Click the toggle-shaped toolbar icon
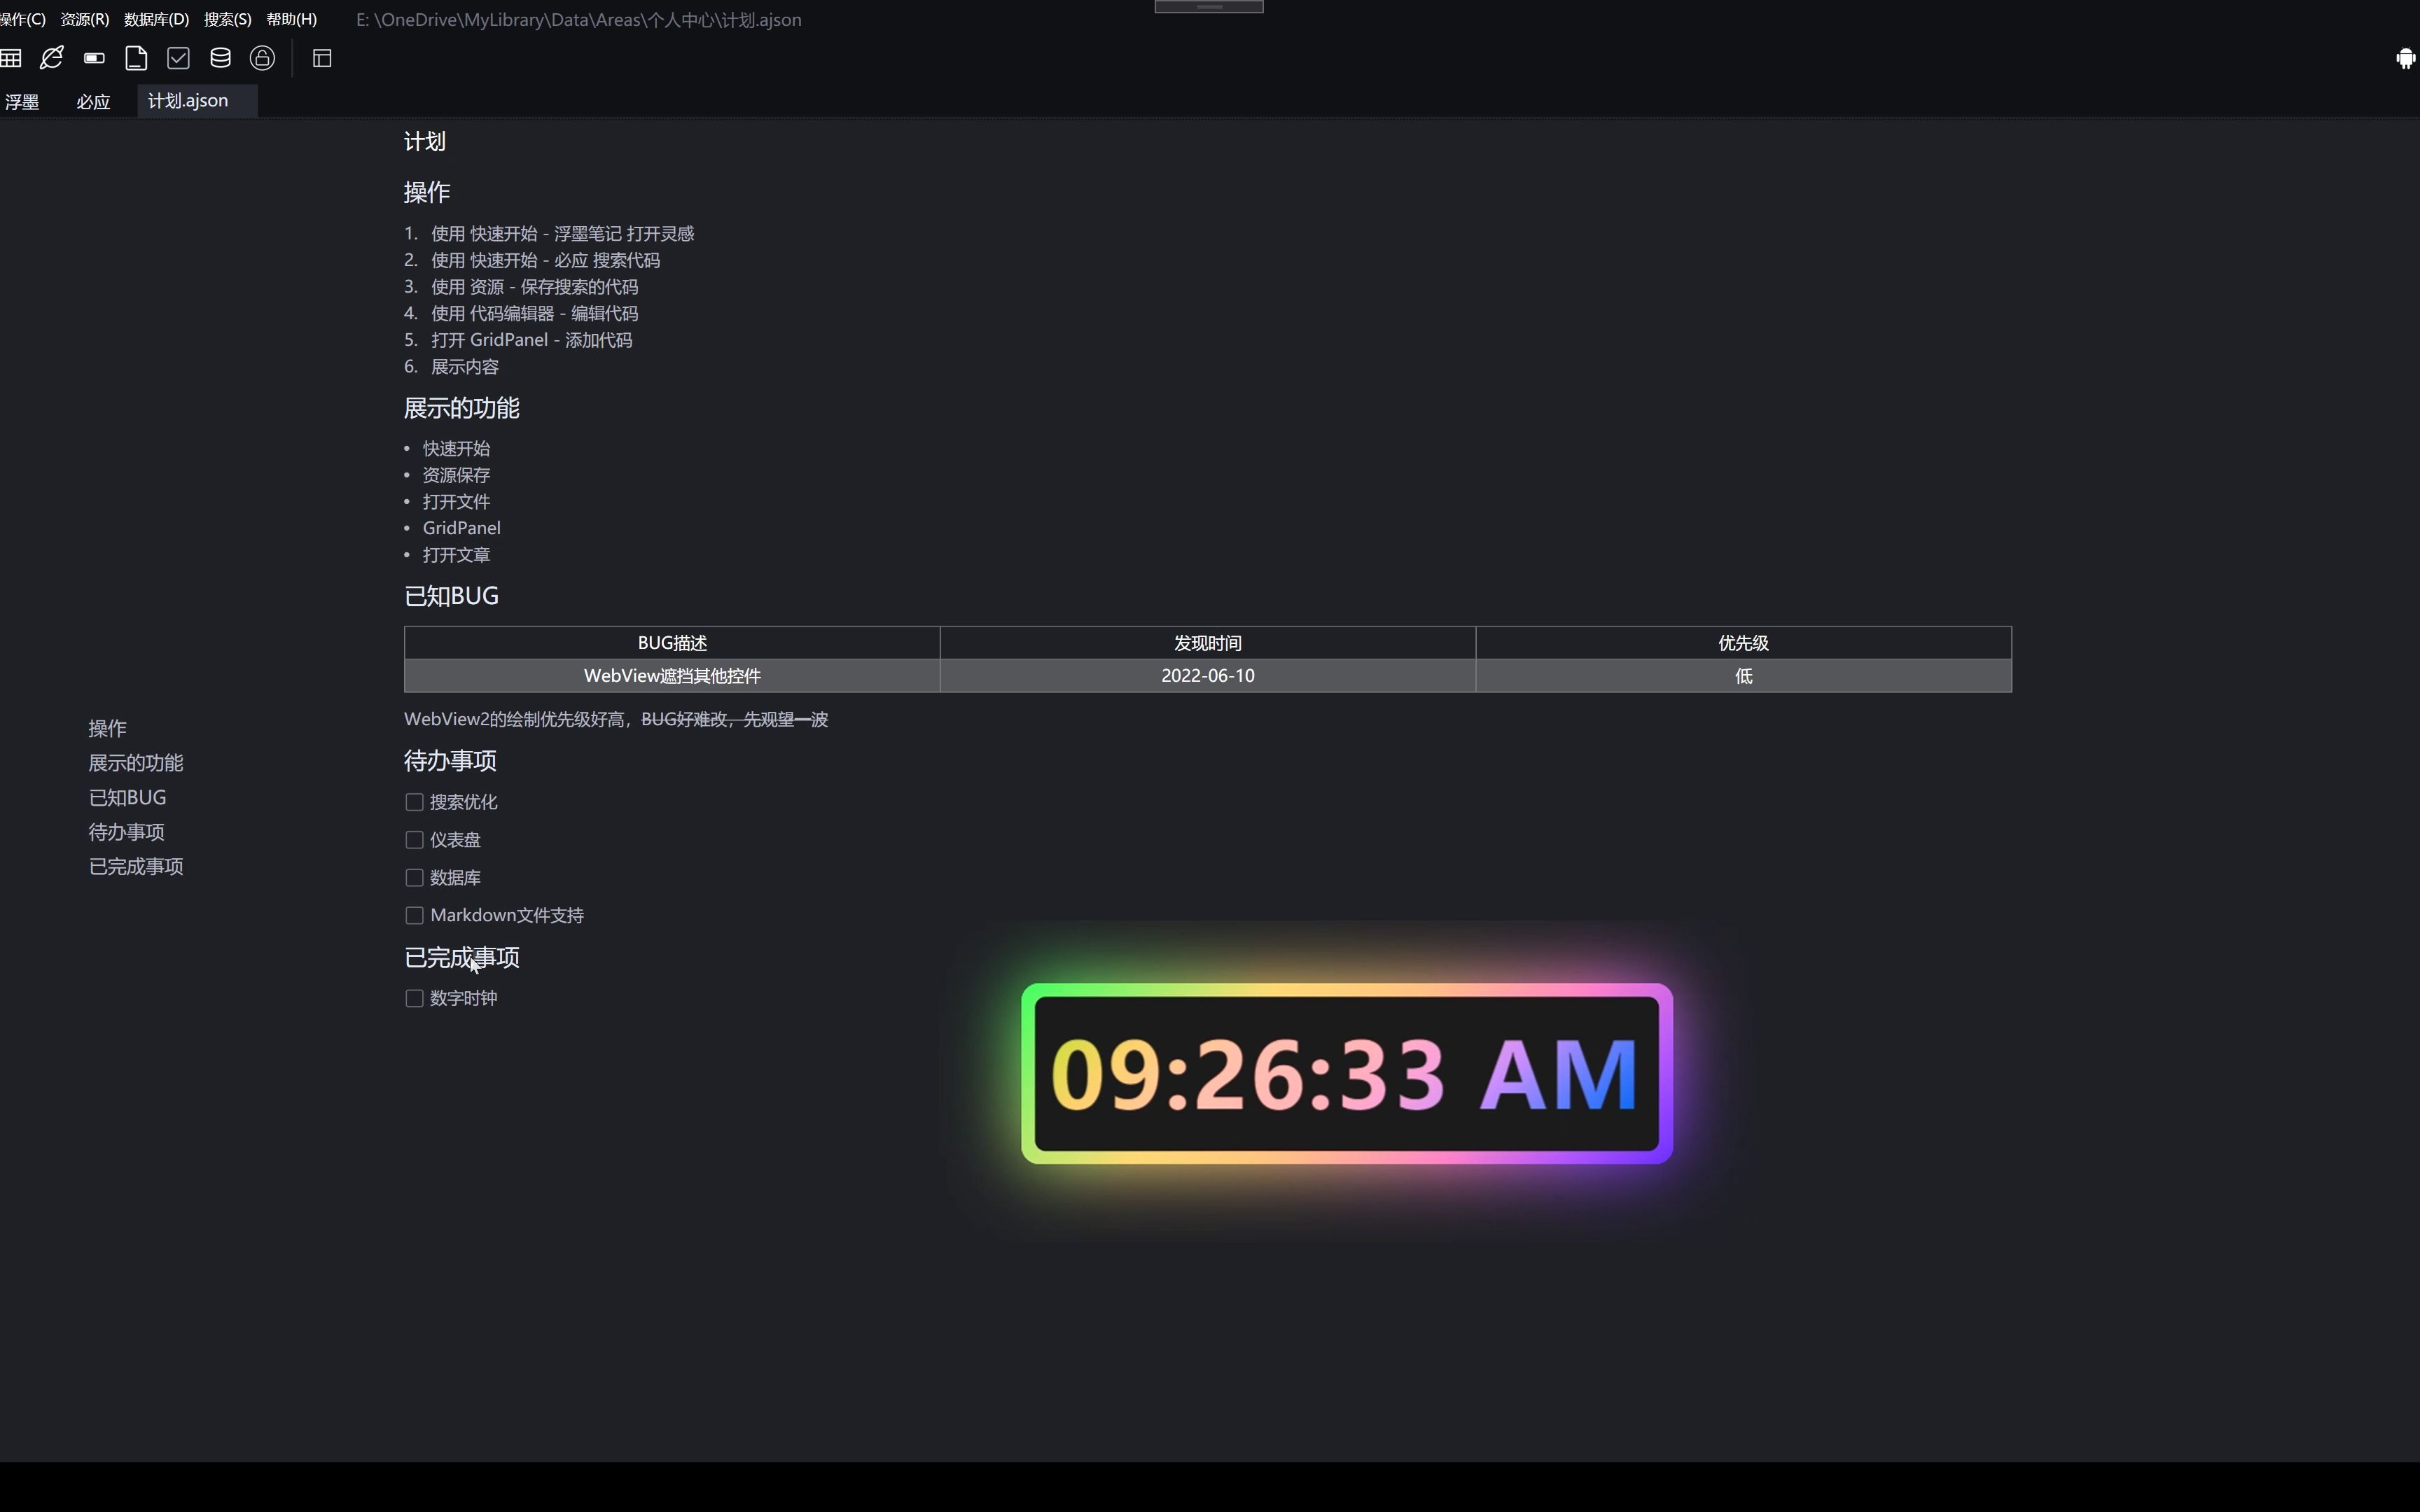 [x=94, y=58]
